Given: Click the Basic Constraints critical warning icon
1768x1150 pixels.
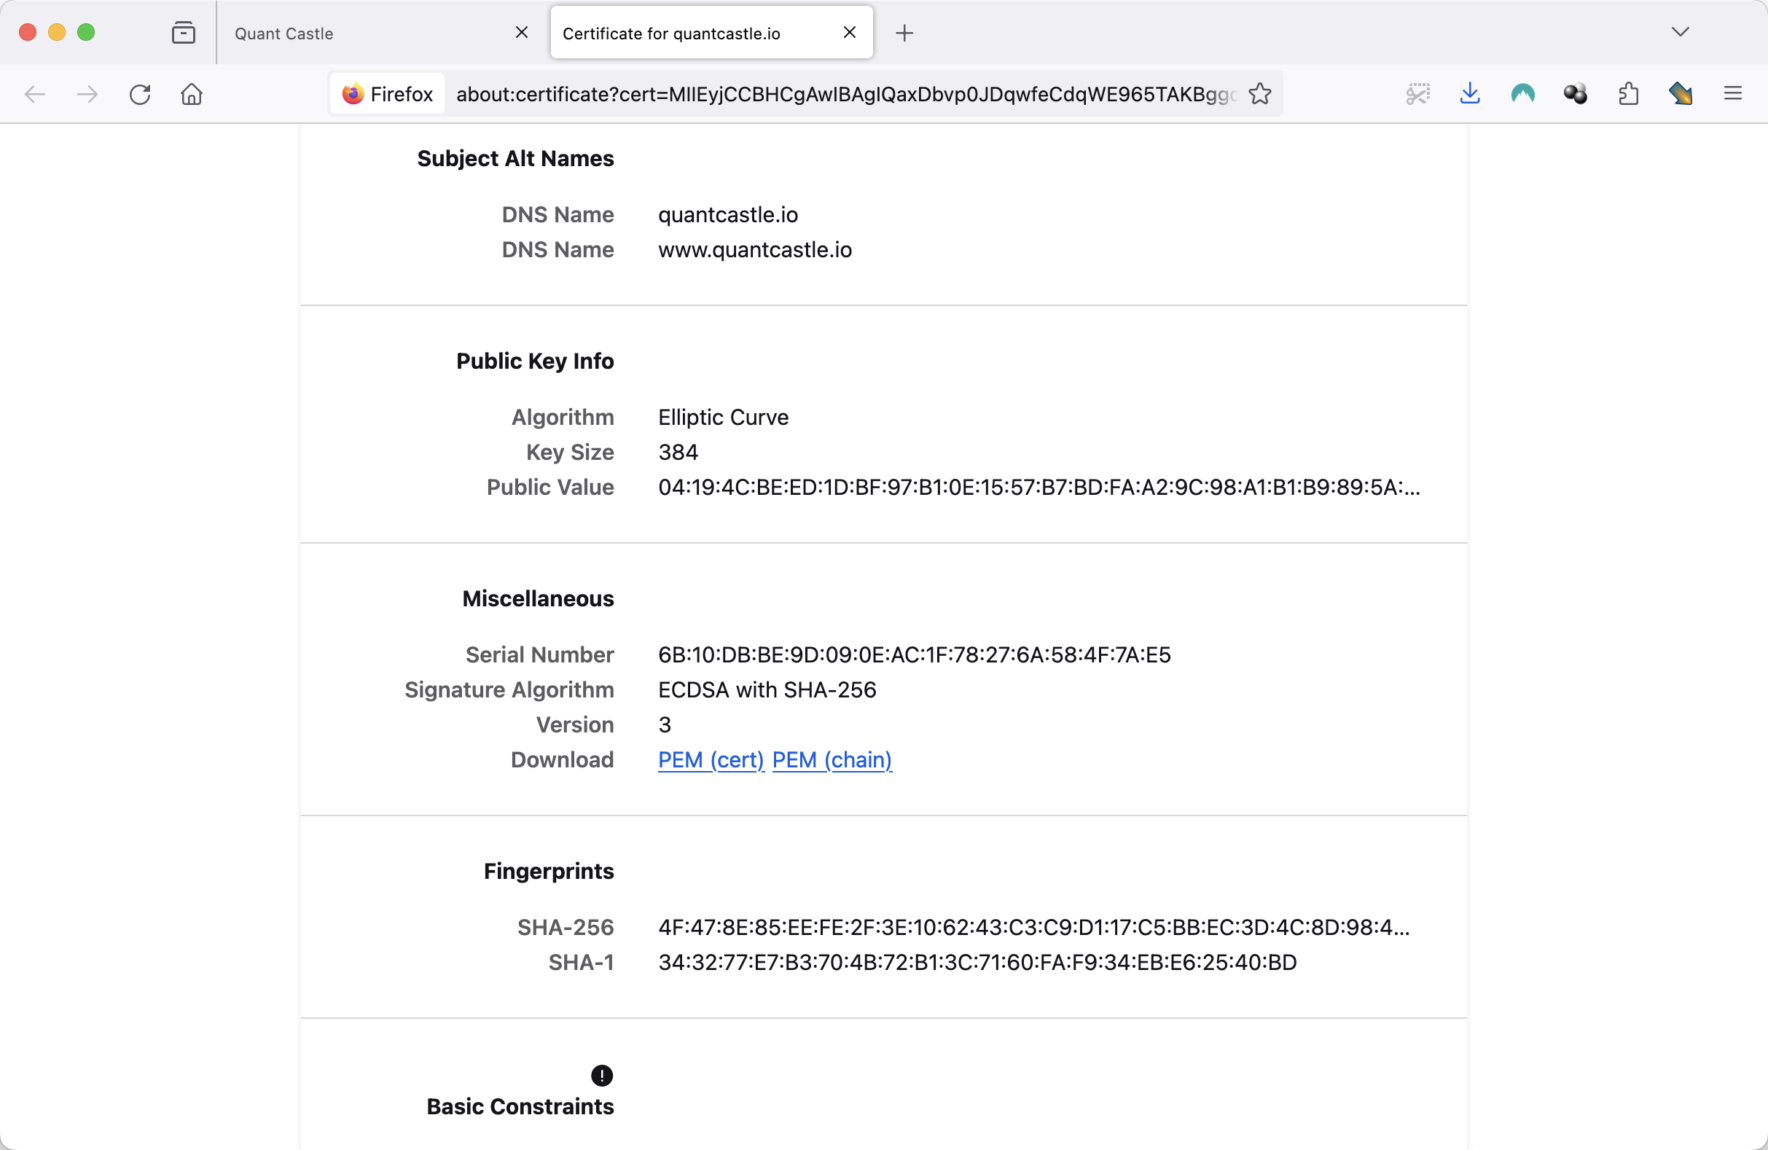Looking at the screenshot, I should [602, 1075].
